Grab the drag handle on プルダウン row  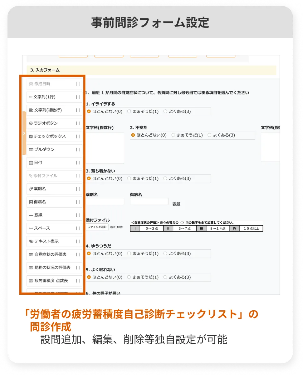click(x=78, y=150)
